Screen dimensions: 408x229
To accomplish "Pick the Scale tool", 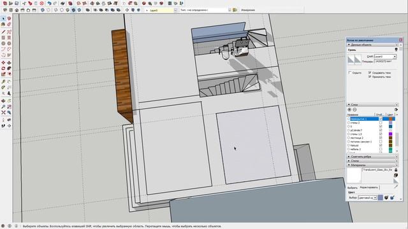I will pos(3,74).
